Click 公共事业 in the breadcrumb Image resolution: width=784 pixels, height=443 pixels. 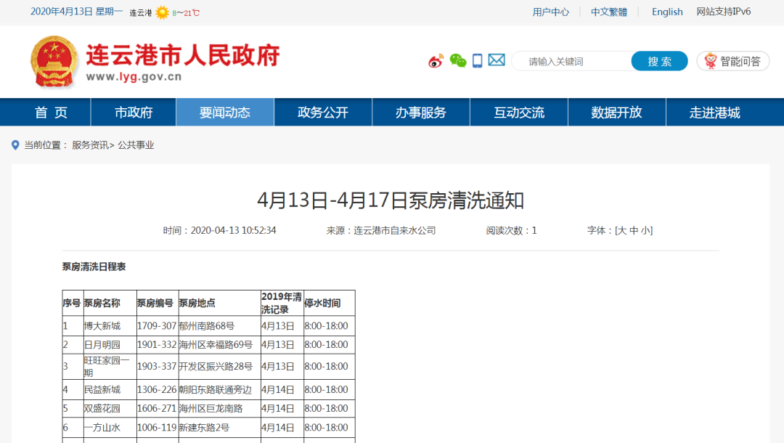(136, 145)
